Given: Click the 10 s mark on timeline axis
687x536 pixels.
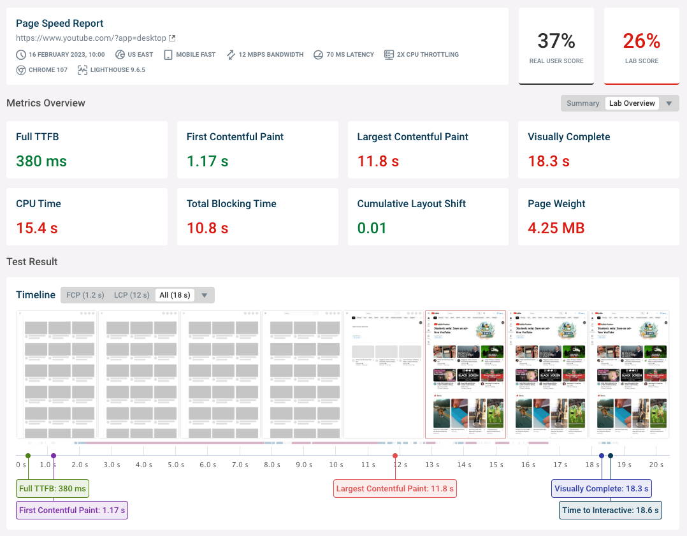Looking at the screenshot, I should tap(336, 465).
